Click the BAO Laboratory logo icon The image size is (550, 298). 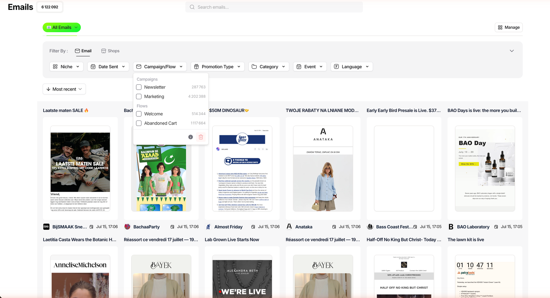pyautogui.click(x=451, y=227)
